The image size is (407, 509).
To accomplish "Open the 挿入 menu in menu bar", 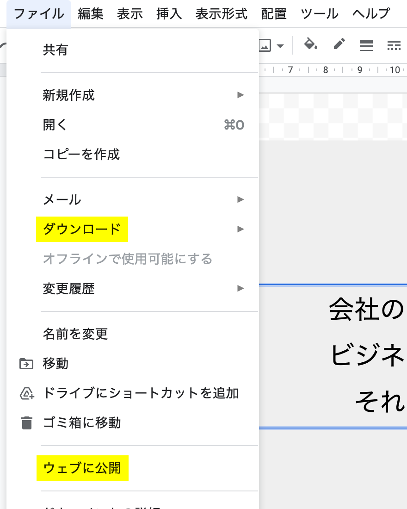I will (x=169, y=14).
